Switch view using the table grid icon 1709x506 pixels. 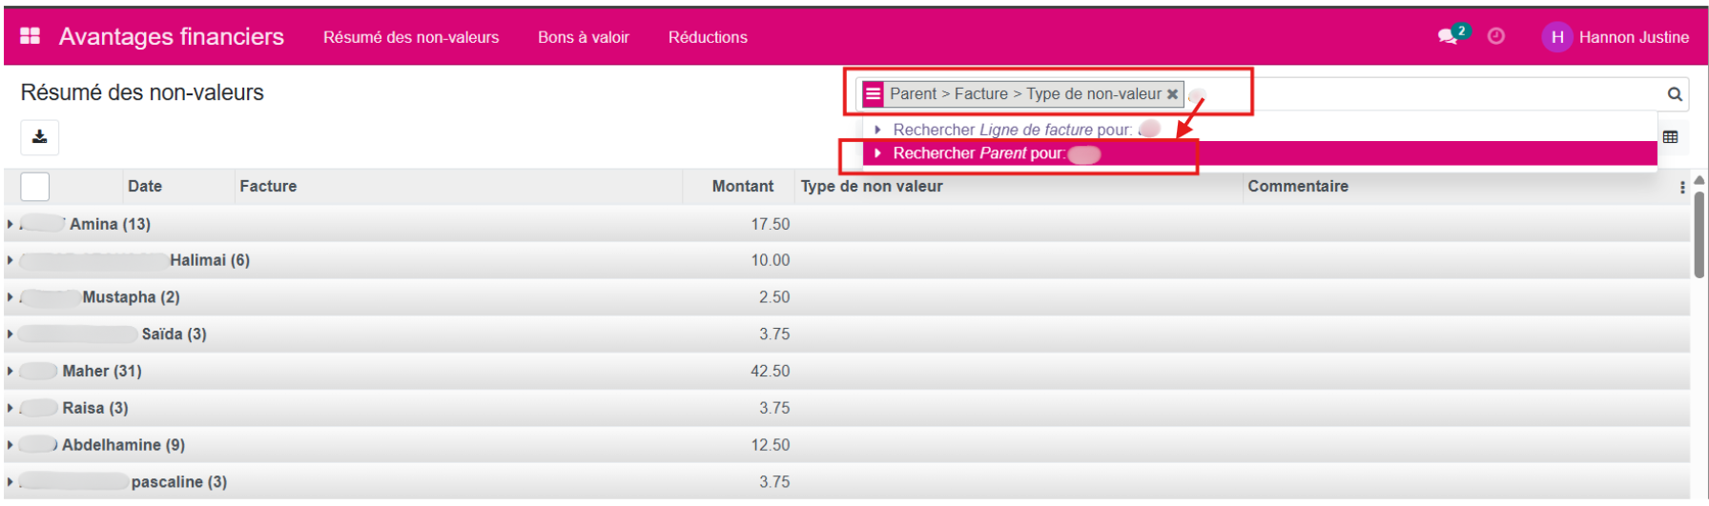(1670, 137)
